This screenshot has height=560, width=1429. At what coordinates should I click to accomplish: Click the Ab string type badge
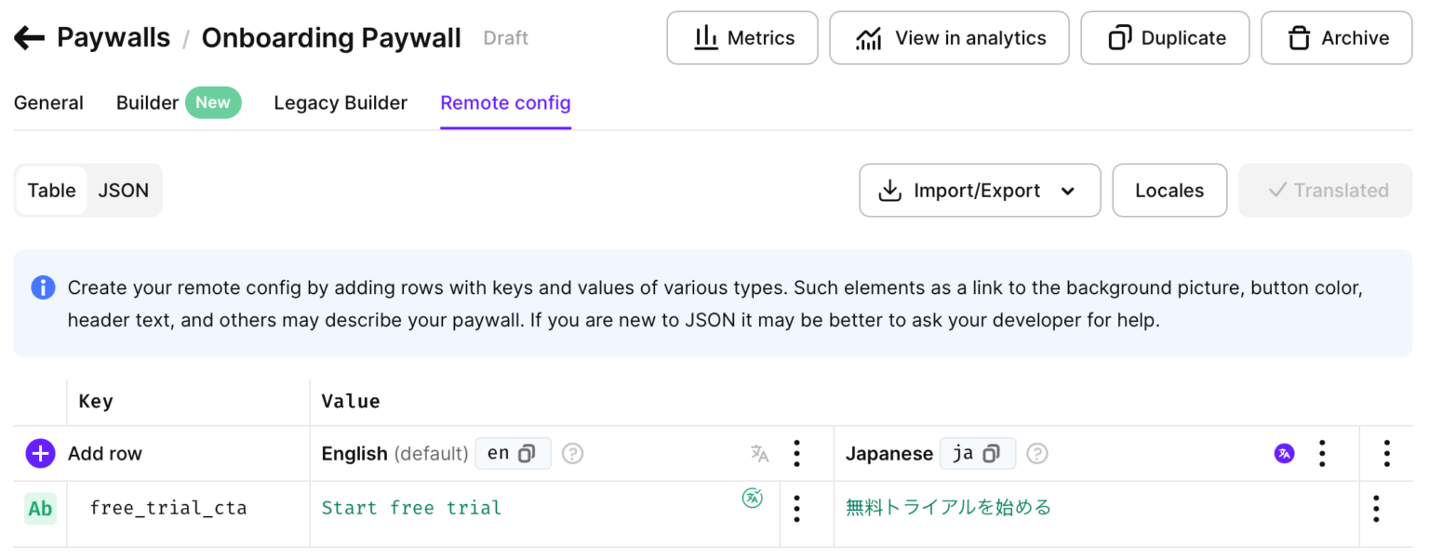tap(40, 508)
